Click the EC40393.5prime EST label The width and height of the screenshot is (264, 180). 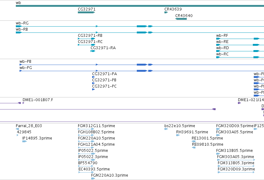(x=94, y=169)
